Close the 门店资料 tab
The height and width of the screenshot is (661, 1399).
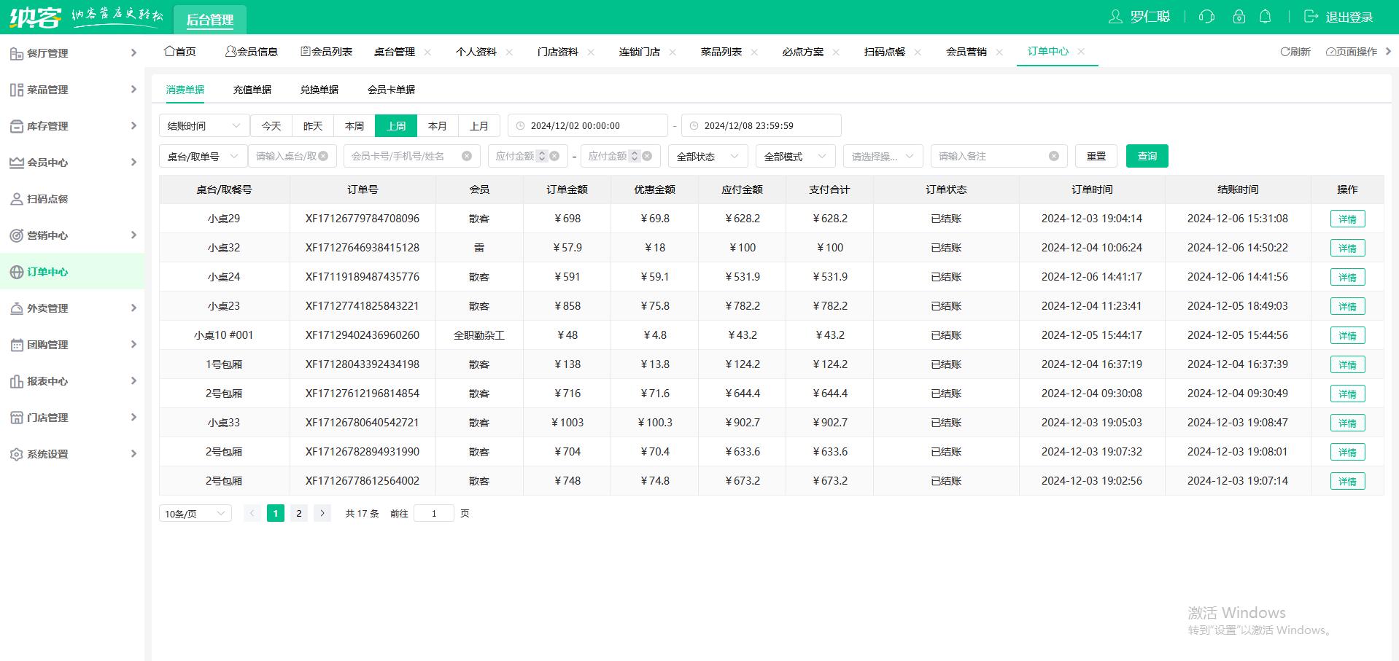(591, 52)
